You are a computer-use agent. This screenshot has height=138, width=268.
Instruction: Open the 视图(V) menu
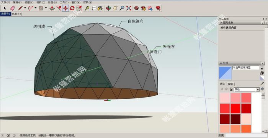coord(29,2)
